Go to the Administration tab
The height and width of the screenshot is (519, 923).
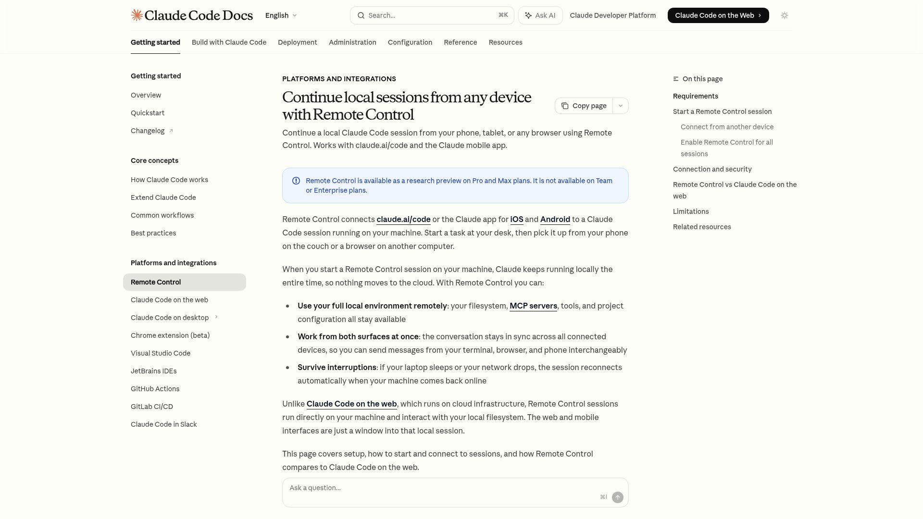[352, 42]
